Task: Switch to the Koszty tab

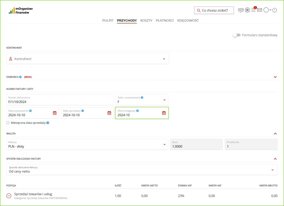Action: 146,21
